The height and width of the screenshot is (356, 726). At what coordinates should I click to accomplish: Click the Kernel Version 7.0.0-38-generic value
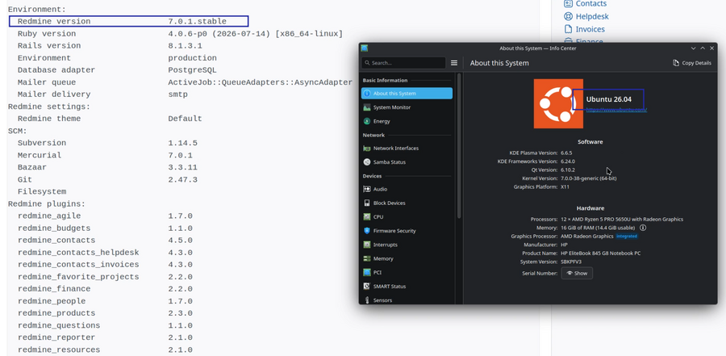(589, 178)
